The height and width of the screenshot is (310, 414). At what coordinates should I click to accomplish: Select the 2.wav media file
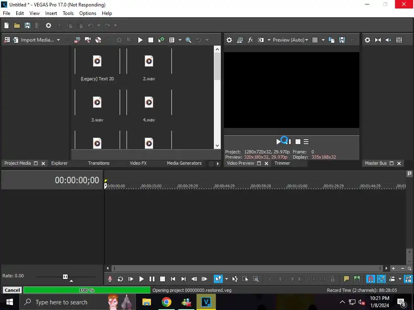click(x=149, y=65)
